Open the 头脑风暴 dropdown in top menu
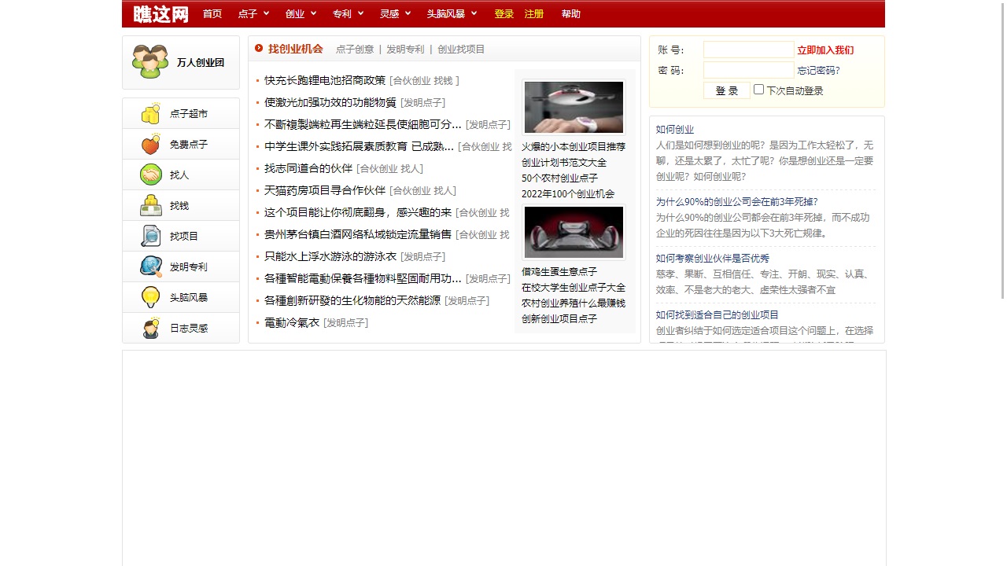The height and width of the screenshot is (566, 1007). pos(452,13)
